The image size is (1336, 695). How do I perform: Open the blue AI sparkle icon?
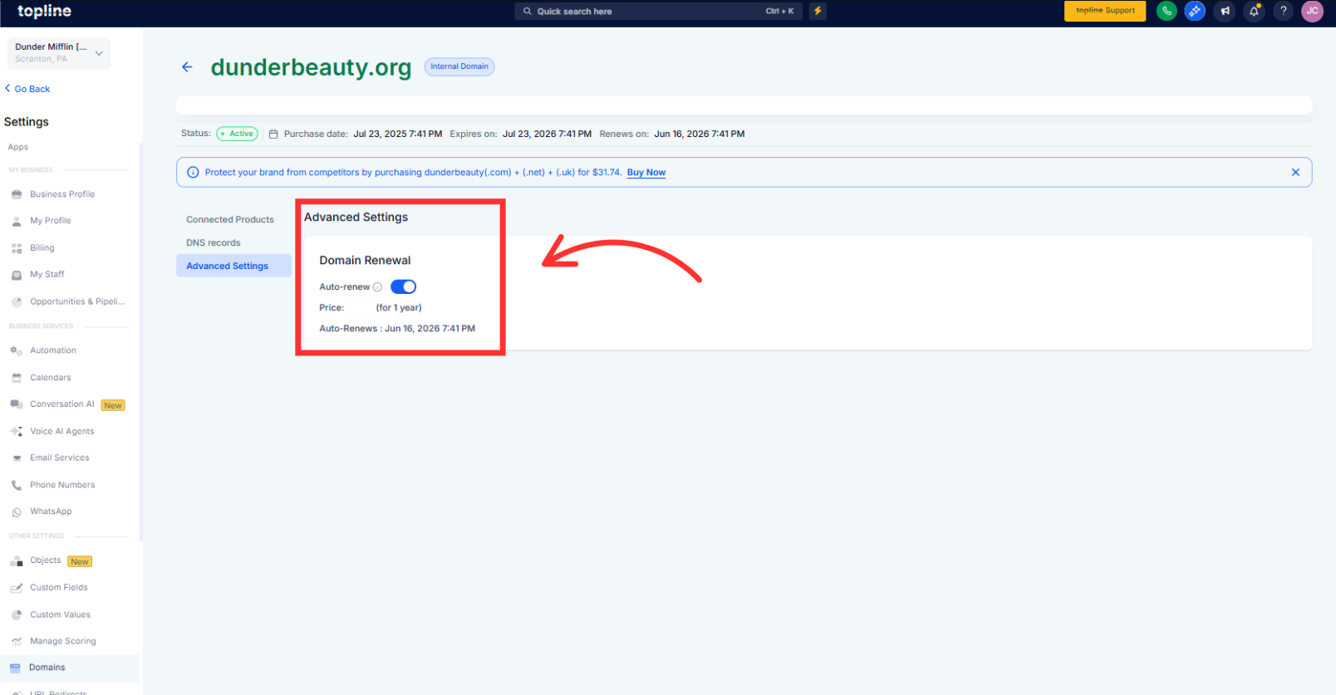(1195, 11)
